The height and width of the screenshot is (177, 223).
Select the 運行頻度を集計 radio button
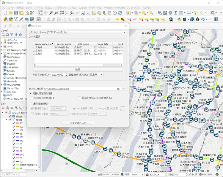pos(30,104)
